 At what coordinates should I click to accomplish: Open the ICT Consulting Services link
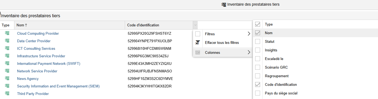tap(36, 48)
